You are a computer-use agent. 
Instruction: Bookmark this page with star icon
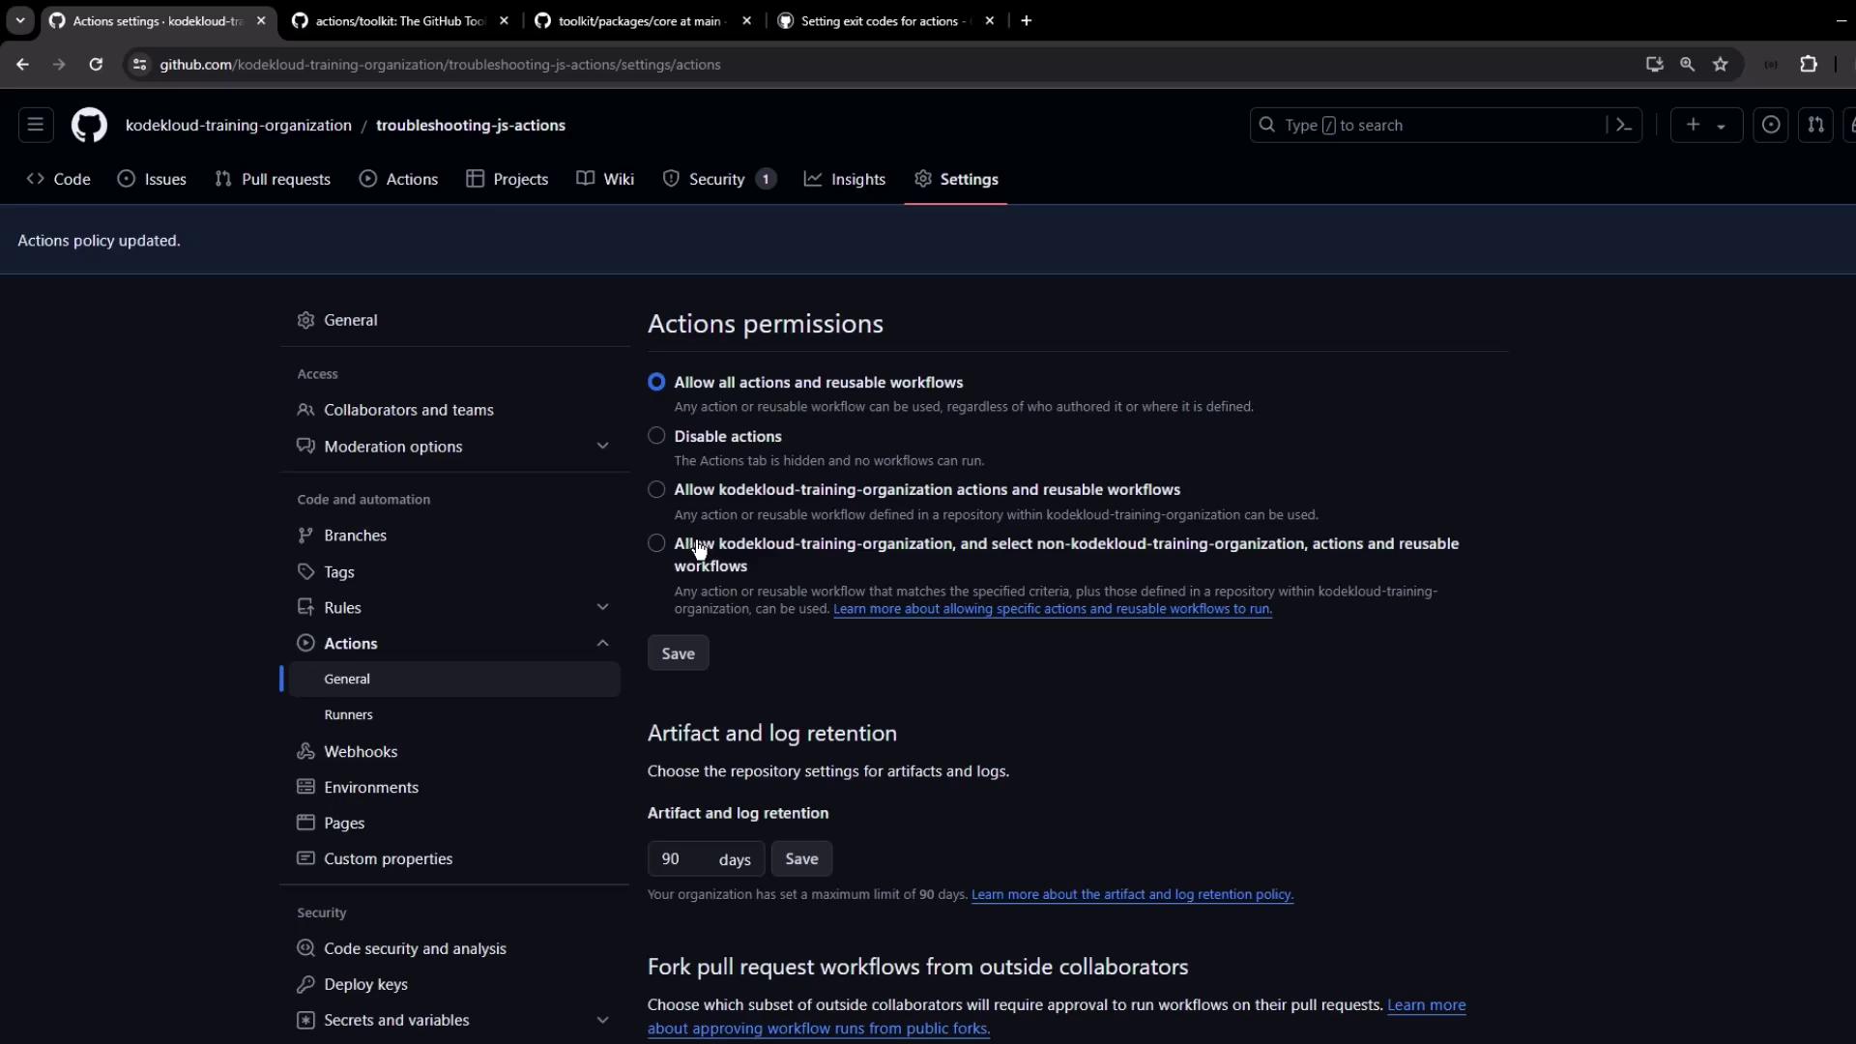pyautogui.click(x=1721, y=65)
